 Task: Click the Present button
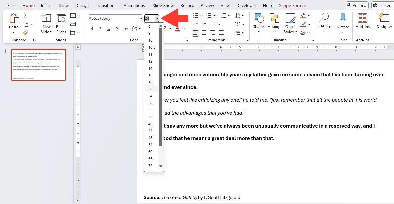383,5
